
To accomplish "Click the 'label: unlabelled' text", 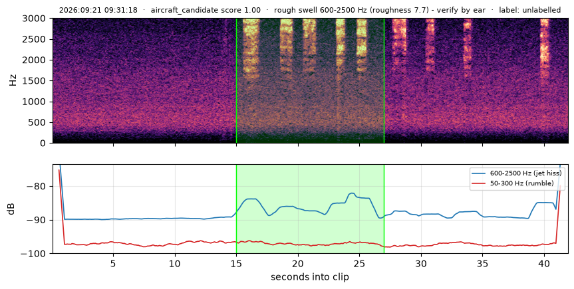I will (x=529, y=10).
